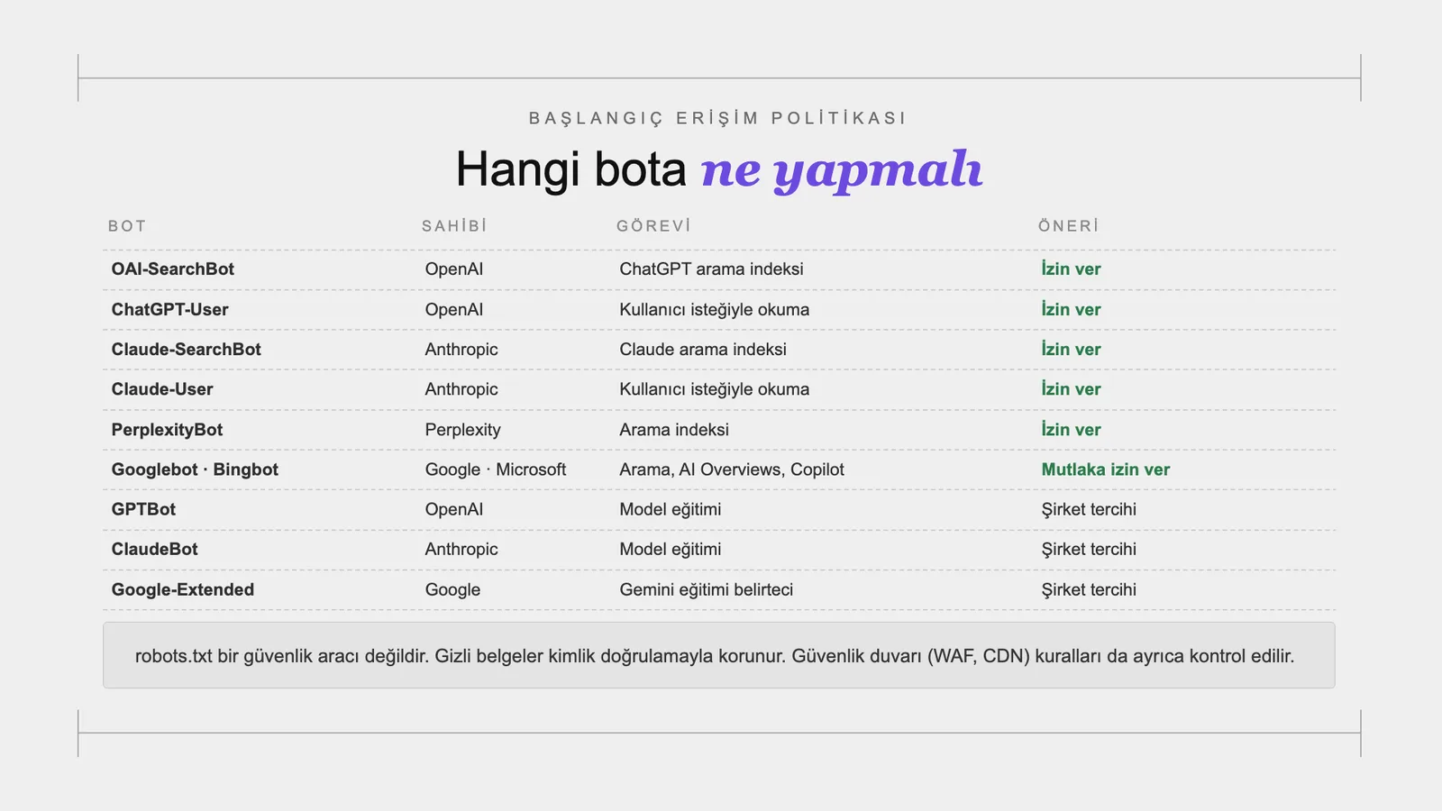Click the GÖREVİ column header
Image resolution: width=1442 pixels, height=811 pixels.
click(x=653, y=226)
